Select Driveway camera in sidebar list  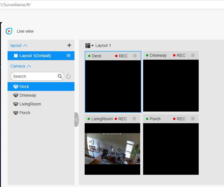click(x=41, y=95)
